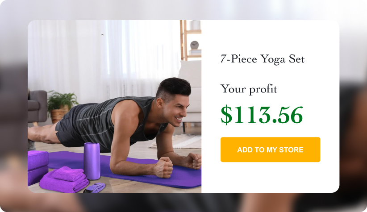
Task: Click the purple foam roller in photo
Action: point(92,161)
